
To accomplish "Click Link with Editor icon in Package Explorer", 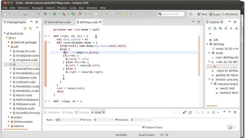I will tap(30, 28).
